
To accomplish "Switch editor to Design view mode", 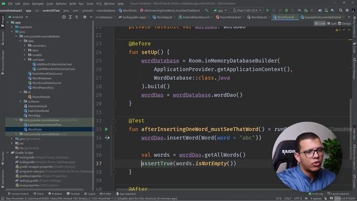I will (345, 23).
